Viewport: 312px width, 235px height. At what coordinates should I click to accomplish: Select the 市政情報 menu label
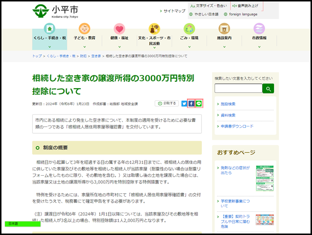tap(259, 38)
